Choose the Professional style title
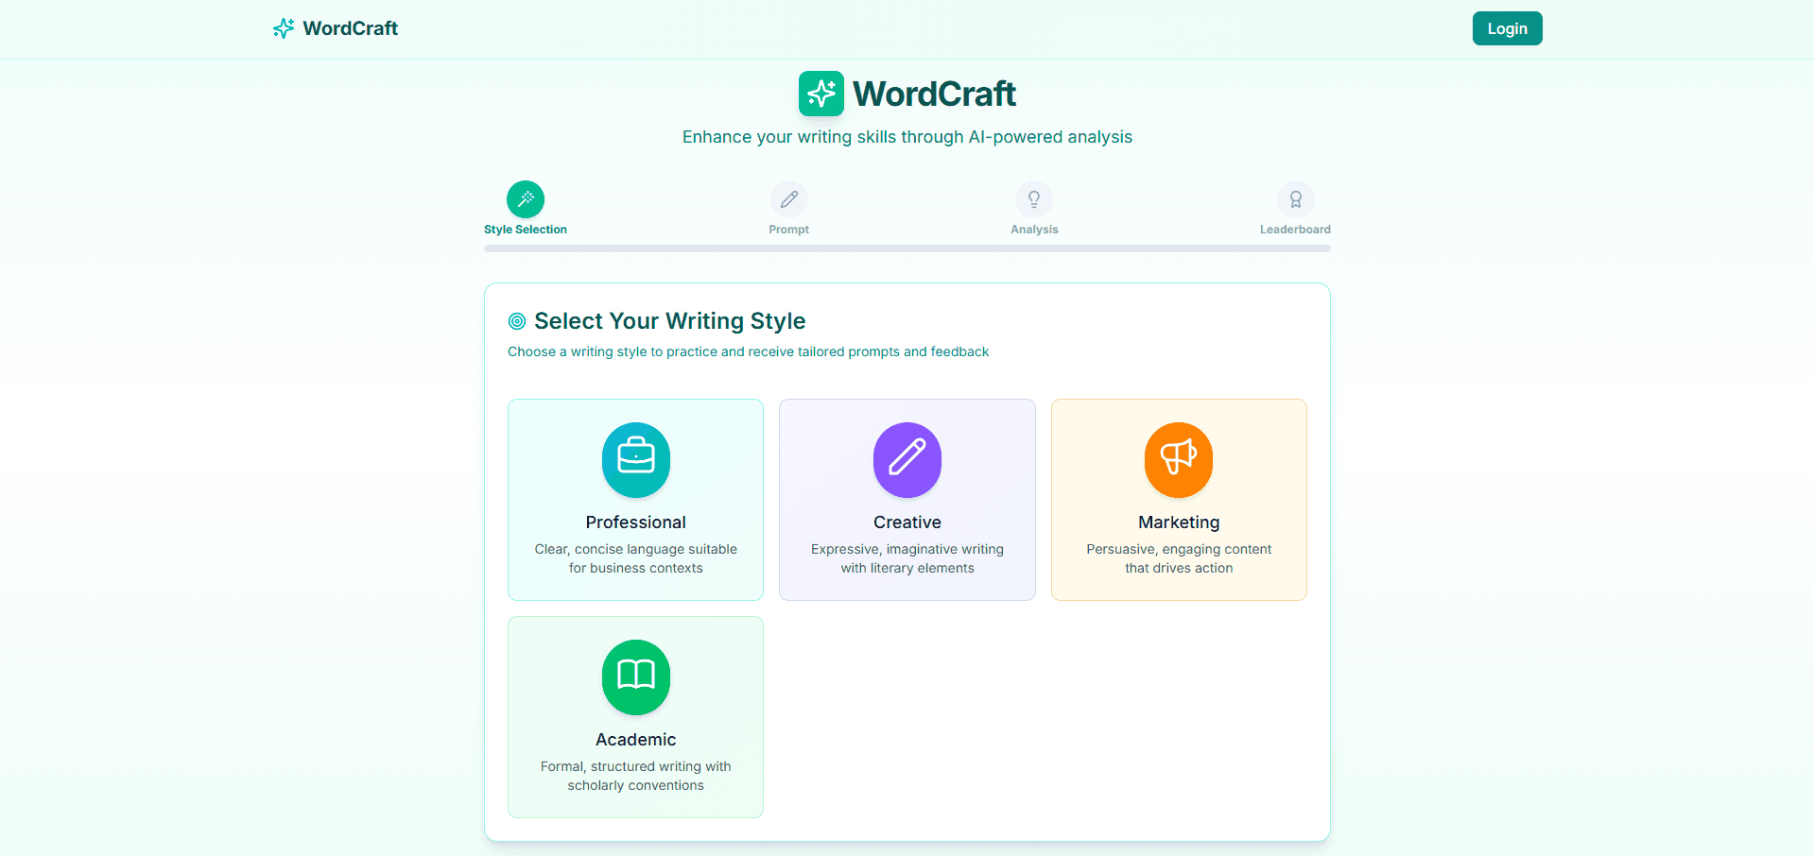 636,522
